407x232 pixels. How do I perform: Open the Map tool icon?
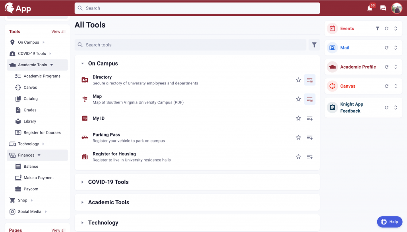coord(85,99)
